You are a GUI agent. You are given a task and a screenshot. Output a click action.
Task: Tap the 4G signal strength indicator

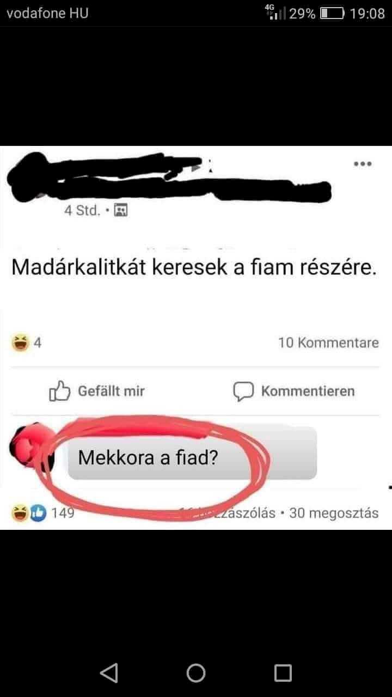pos(275,13)
